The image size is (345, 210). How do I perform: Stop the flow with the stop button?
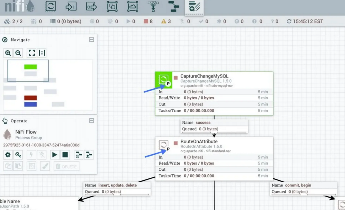pyautogui.click(x=65, y=155)
